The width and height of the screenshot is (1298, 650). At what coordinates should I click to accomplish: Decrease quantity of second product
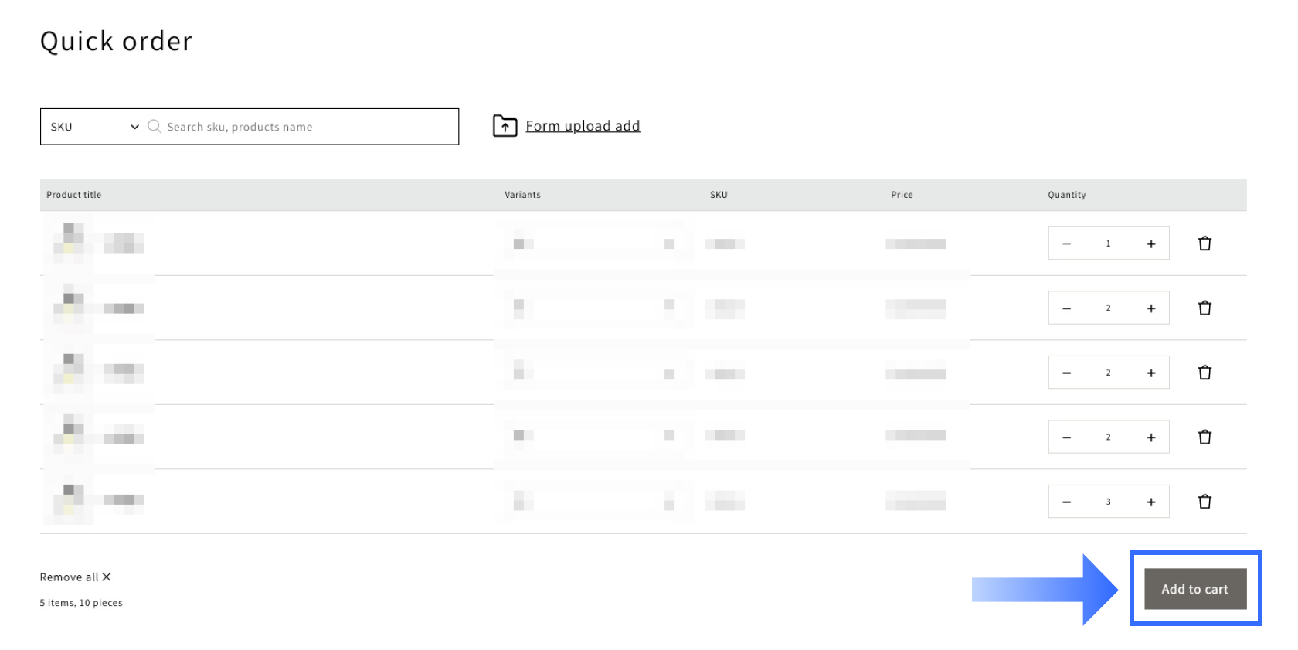point(1066,308)
